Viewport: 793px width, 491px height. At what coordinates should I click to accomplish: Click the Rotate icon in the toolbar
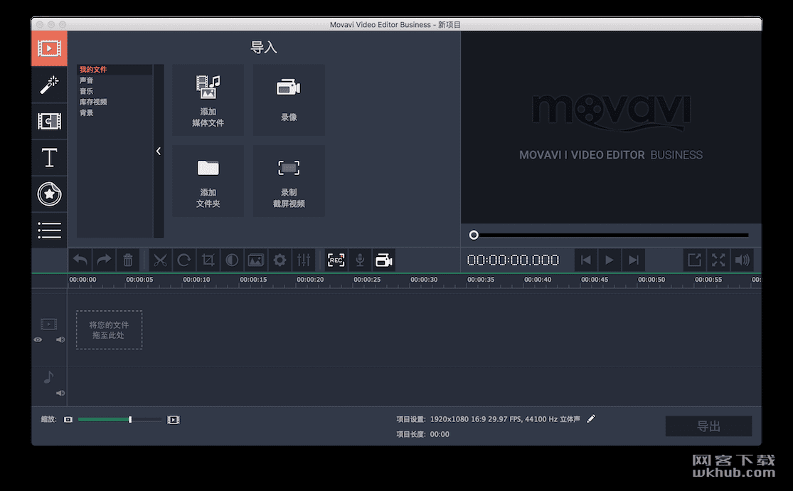click(x=184, y=260)
